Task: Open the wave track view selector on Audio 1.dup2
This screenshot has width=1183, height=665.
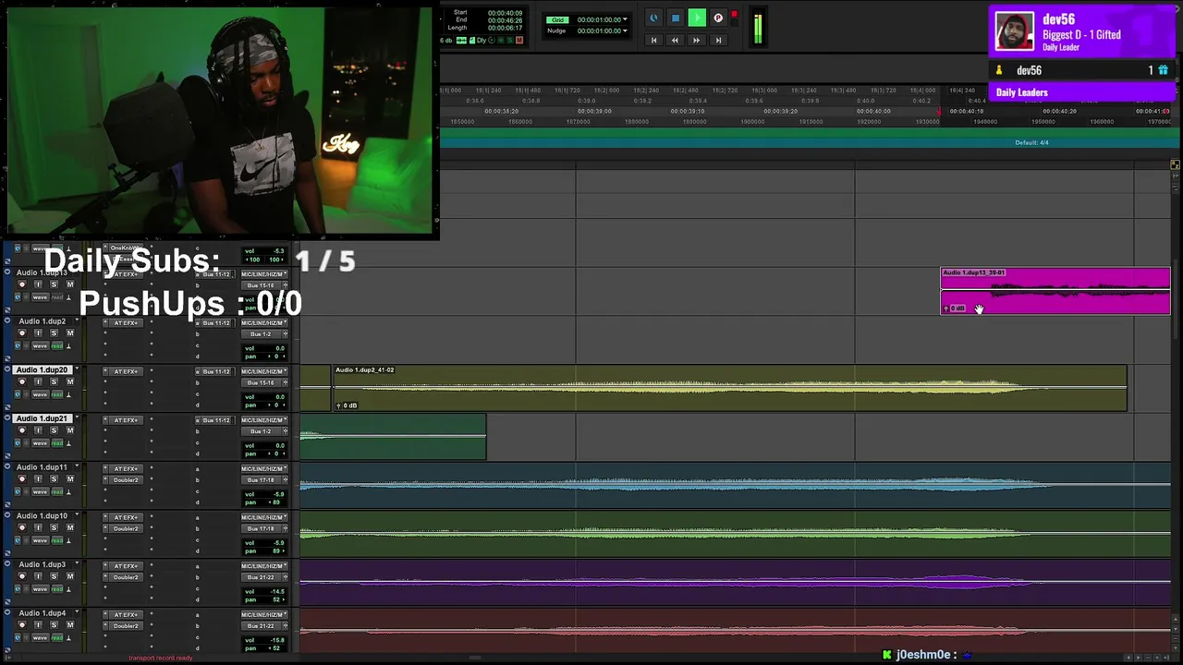Action: click(40, 346)
